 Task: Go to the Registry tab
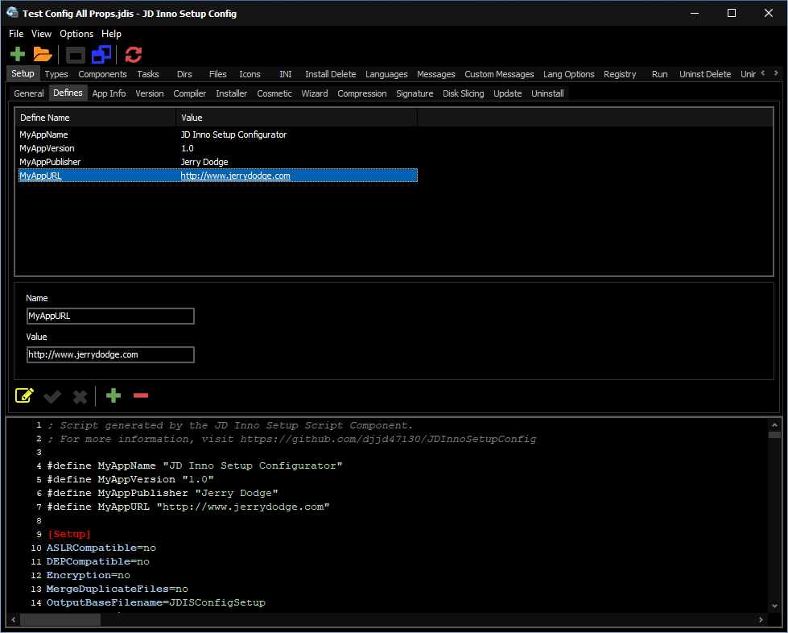[x=620, y=74]
